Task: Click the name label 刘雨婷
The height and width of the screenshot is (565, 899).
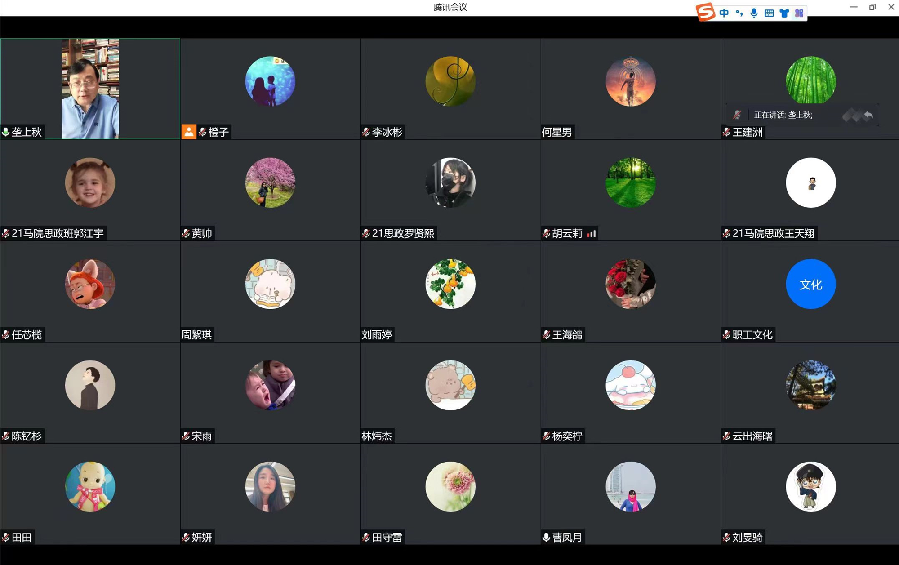Action: pos(377,335)
